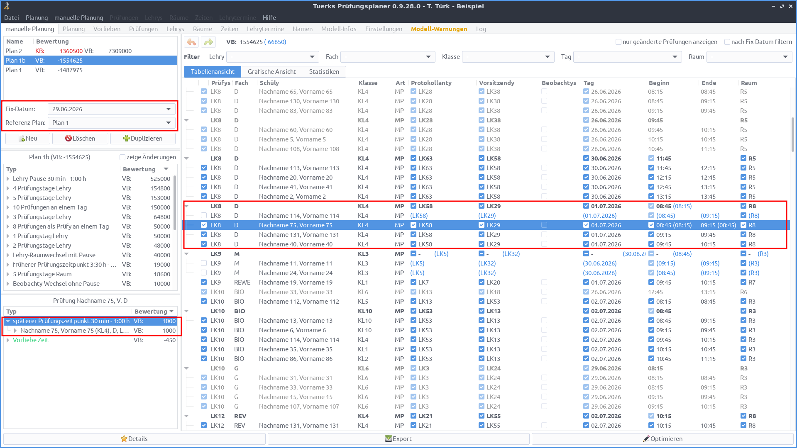797x448 pixels.
Task: Open the Fach filter dropdown
Action: [428, 57]
